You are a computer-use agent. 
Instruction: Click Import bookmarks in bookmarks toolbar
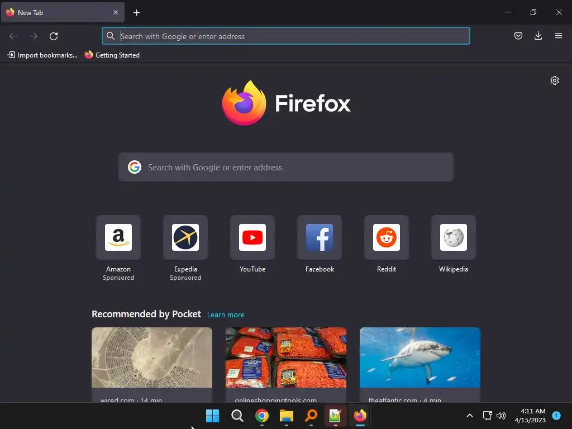coord(42,55)
